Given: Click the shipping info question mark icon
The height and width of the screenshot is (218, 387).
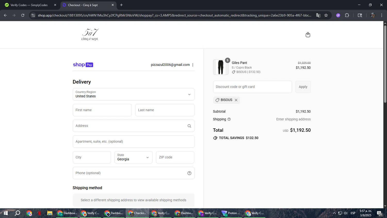Looking at the screenshot, I should (x=229, y=119).
